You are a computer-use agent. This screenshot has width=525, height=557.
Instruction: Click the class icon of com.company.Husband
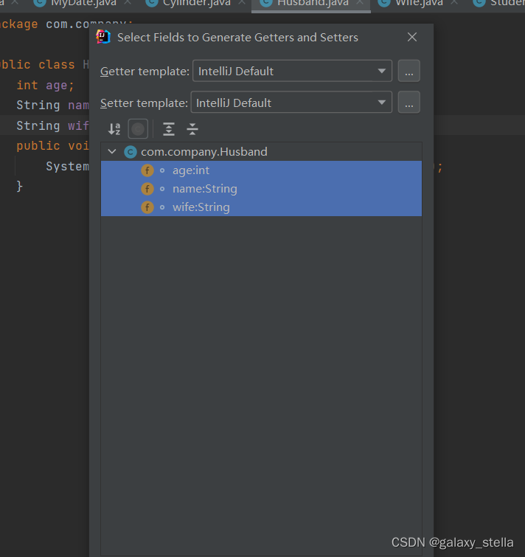coord(131,152)
